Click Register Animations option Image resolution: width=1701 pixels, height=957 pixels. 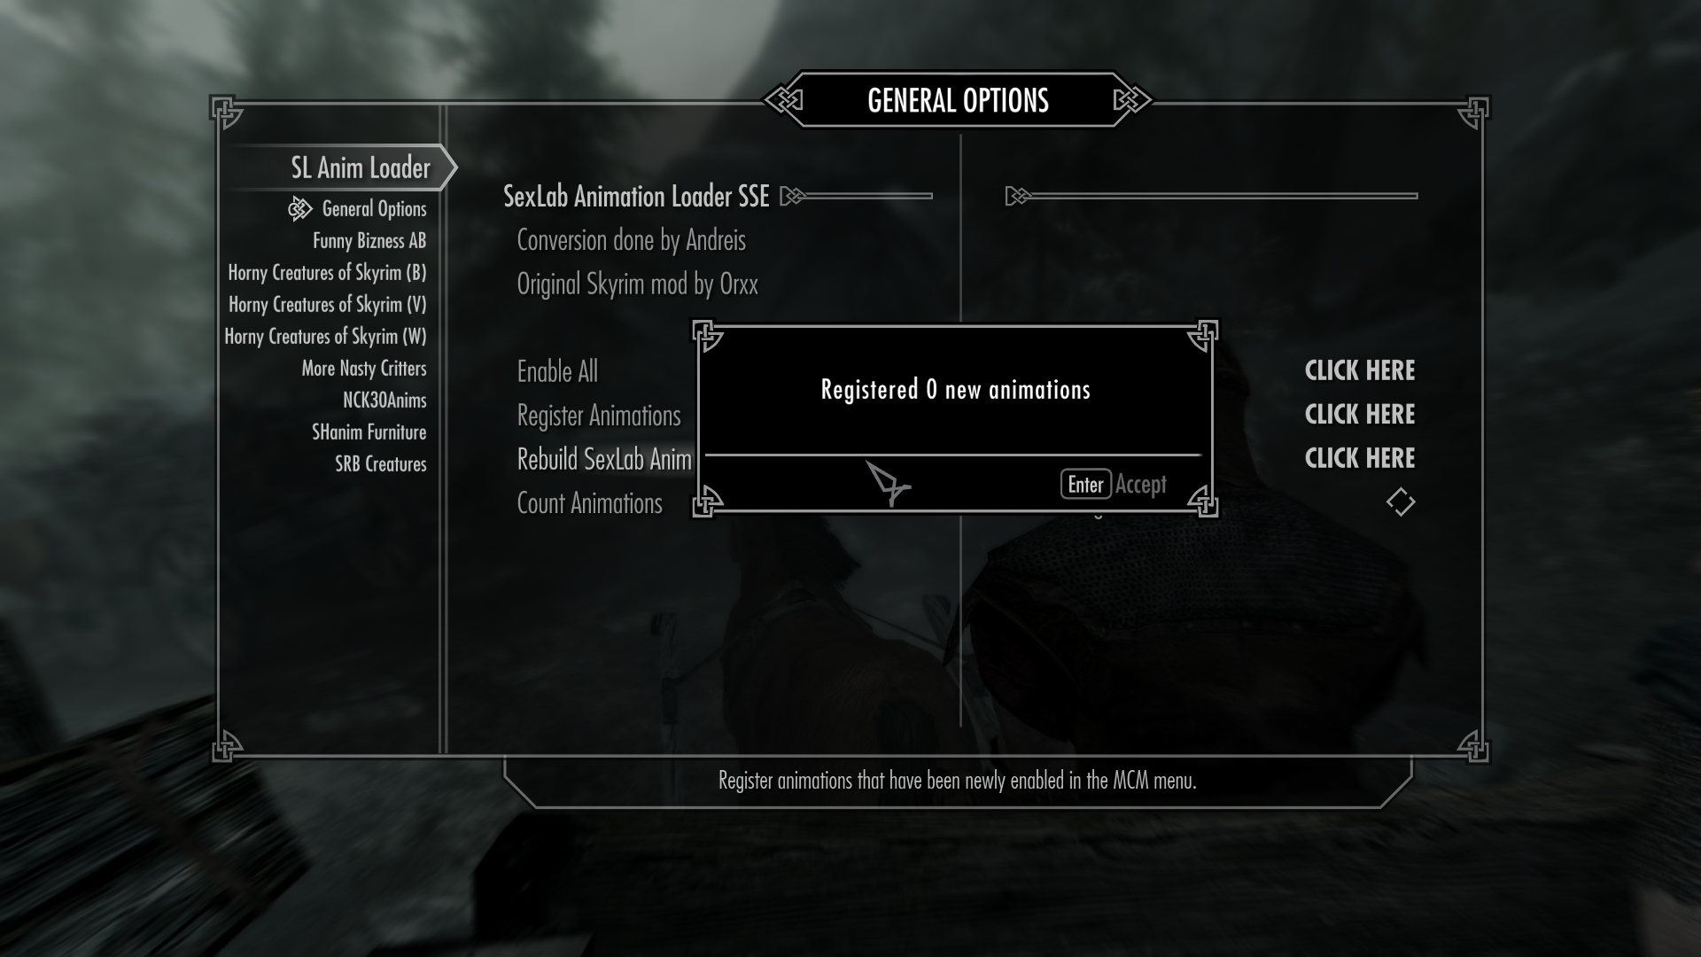pos(598,415)
